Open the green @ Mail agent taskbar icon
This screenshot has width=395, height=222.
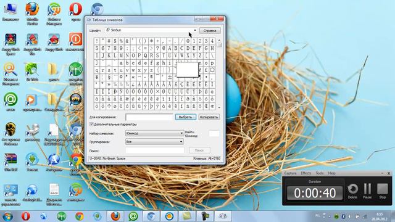click(x=133, y=216)
